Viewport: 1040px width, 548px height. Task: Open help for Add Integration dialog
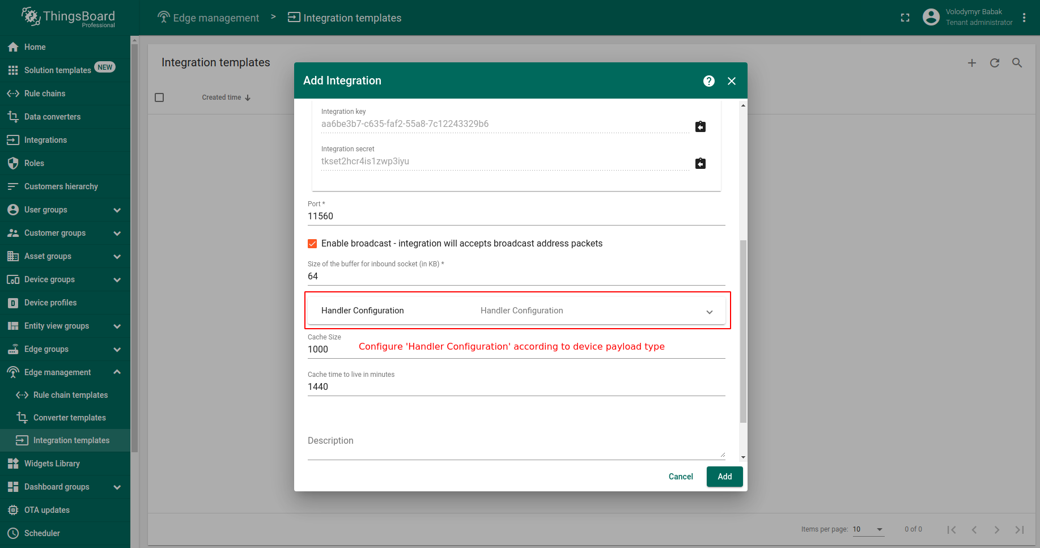tap(709, 81)
